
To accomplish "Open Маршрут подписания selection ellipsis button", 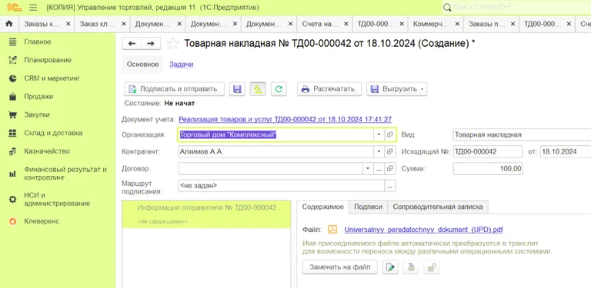I will [390, 185].
